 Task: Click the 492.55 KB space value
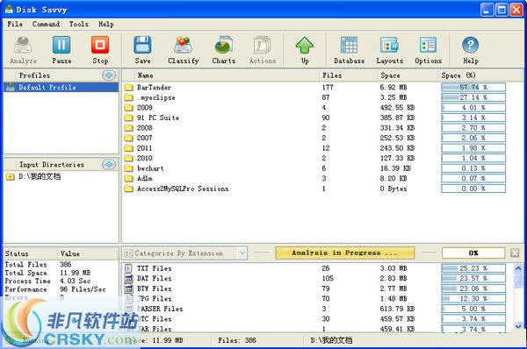397,108
